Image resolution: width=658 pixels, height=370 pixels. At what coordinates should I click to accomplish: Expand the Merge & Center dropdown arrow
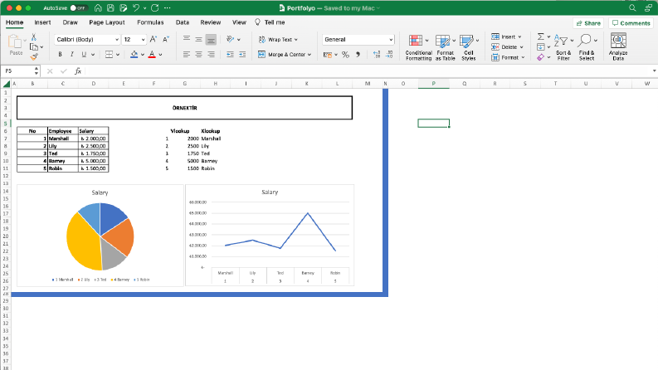(x=310, y=55)
